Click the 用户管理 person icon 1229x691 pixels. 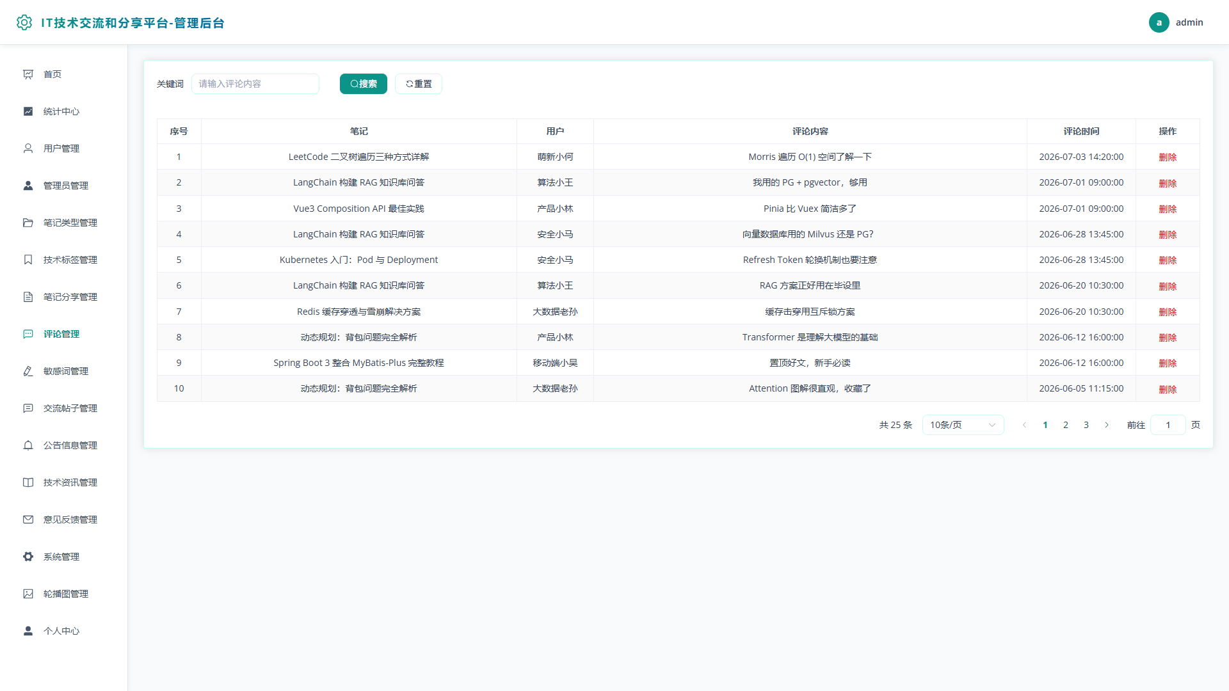(28, 148)
